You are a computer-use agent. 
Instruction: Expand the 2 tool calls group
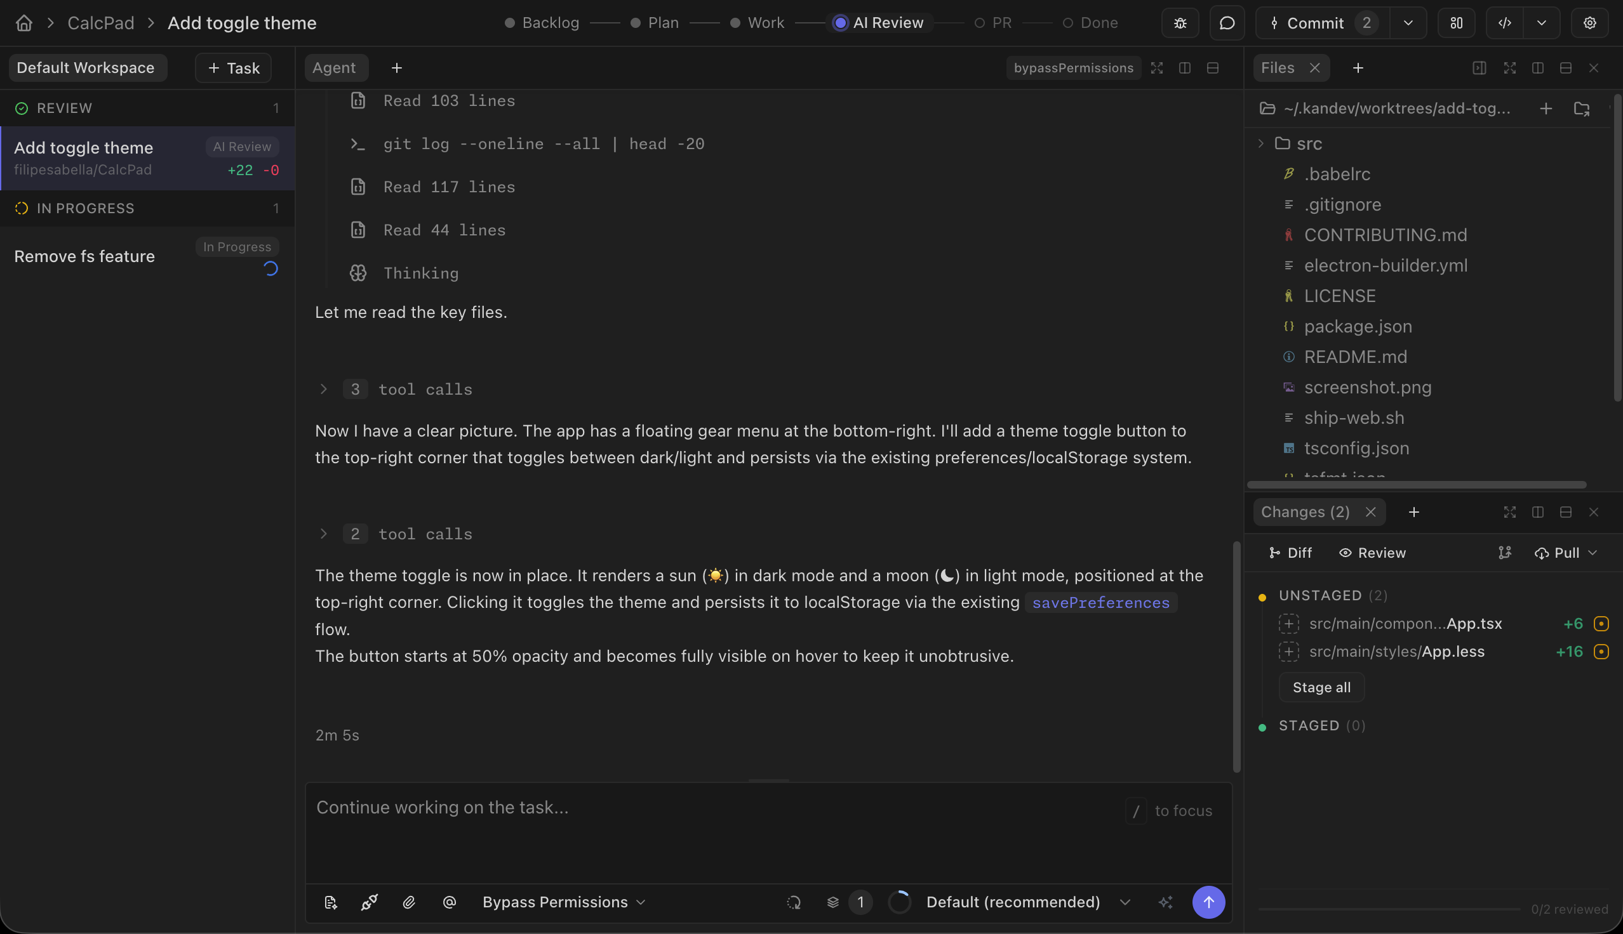323,534
